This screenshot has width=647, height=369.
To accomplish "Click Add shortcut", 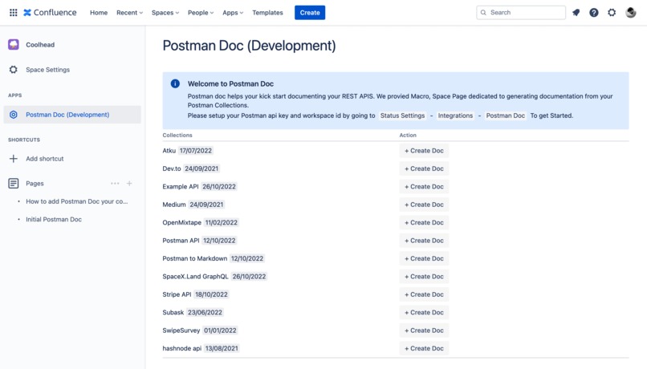I will pyautogui.click(x=45, y=159).
